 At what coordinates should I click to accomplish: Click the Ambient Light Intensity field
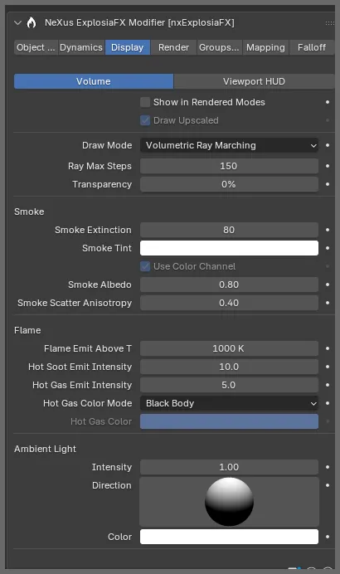point(229,467)
